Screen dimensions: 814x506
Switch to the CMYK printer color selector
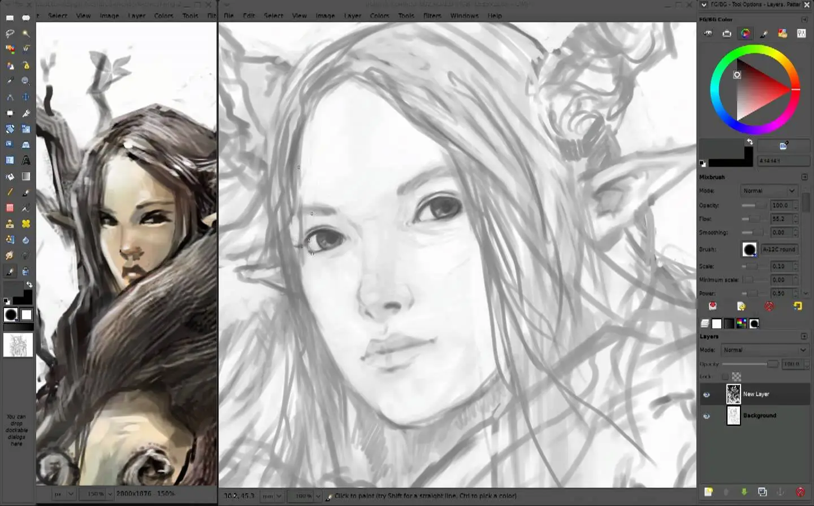click(x=727, y=34)
